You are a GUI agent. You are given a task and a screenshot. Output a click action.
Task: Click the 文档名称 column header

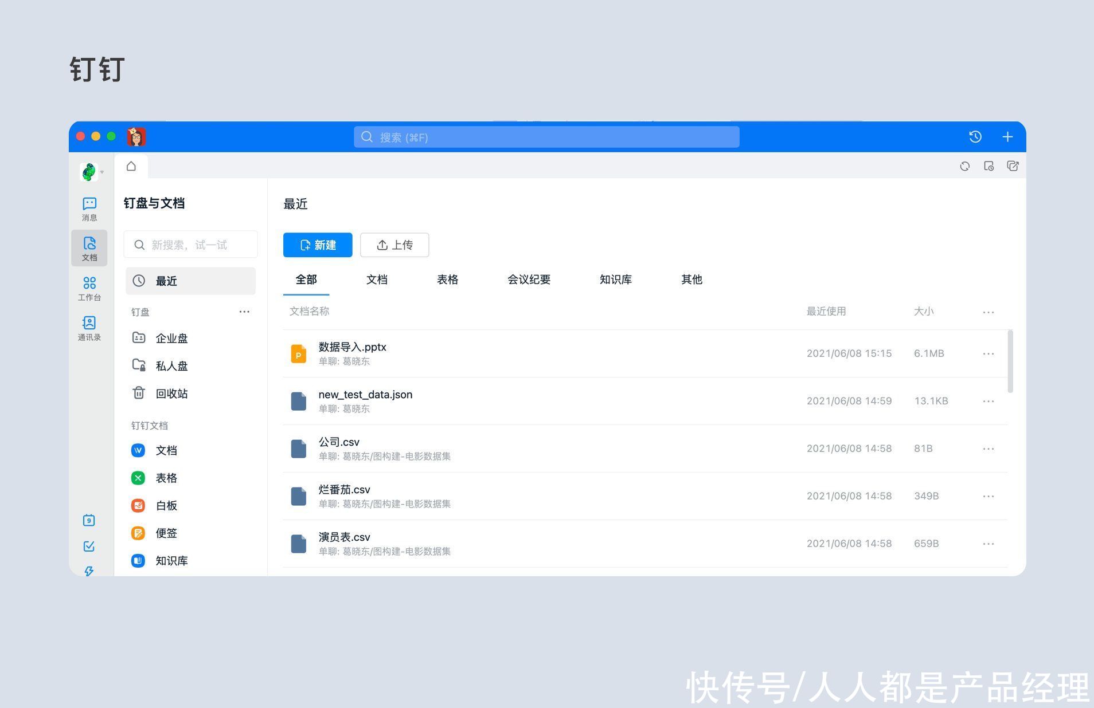point(309,311)
